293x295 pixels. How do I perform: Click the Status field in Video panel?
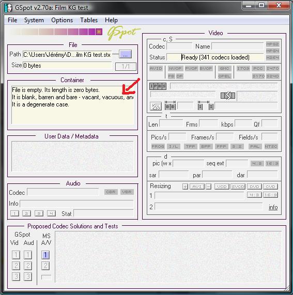(x=215, y=57)
